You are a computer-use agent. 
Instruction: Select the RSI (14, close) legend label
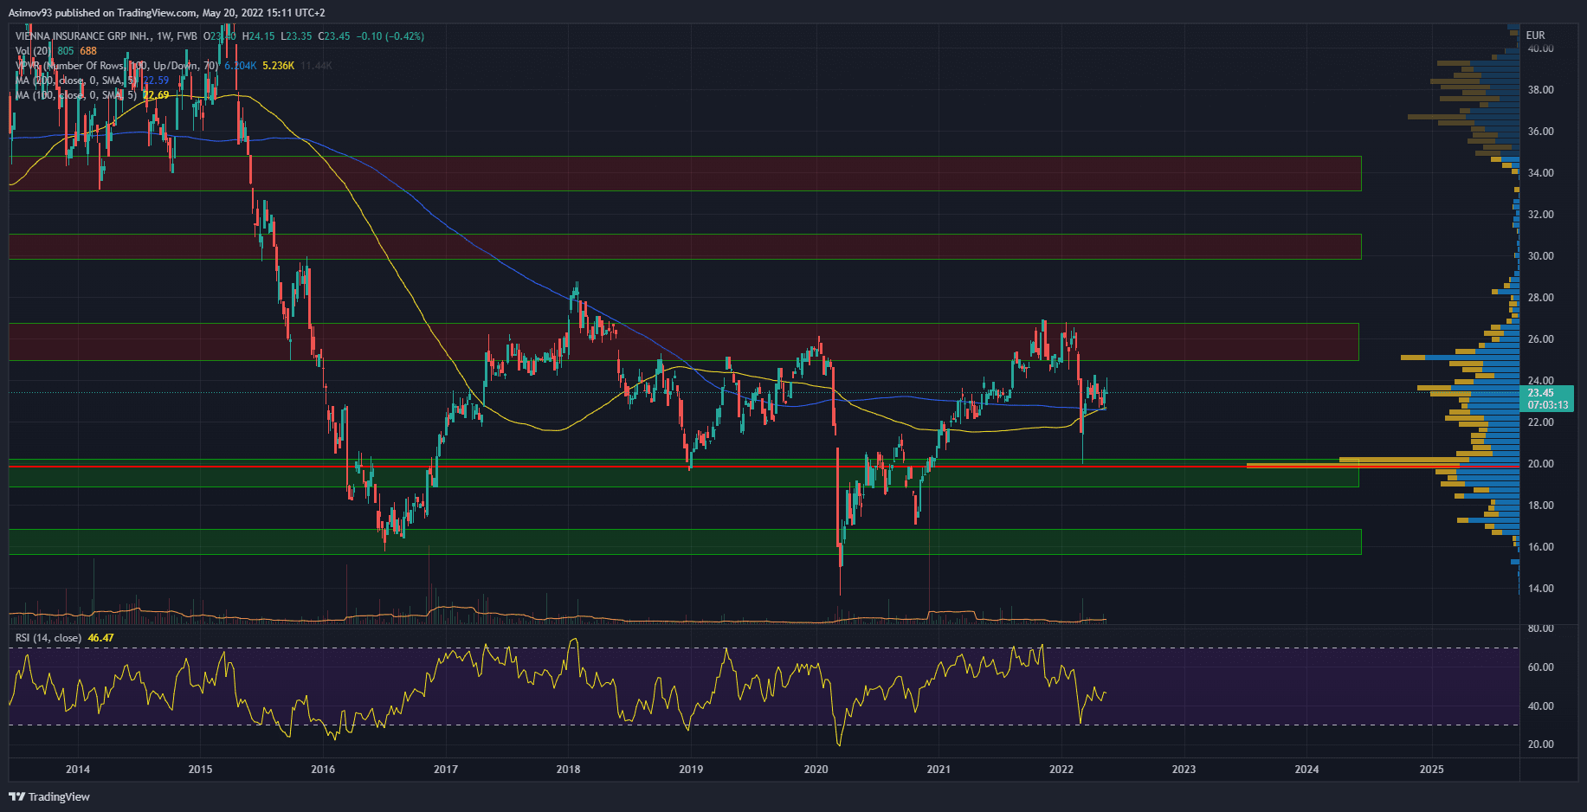pos(48,638)
